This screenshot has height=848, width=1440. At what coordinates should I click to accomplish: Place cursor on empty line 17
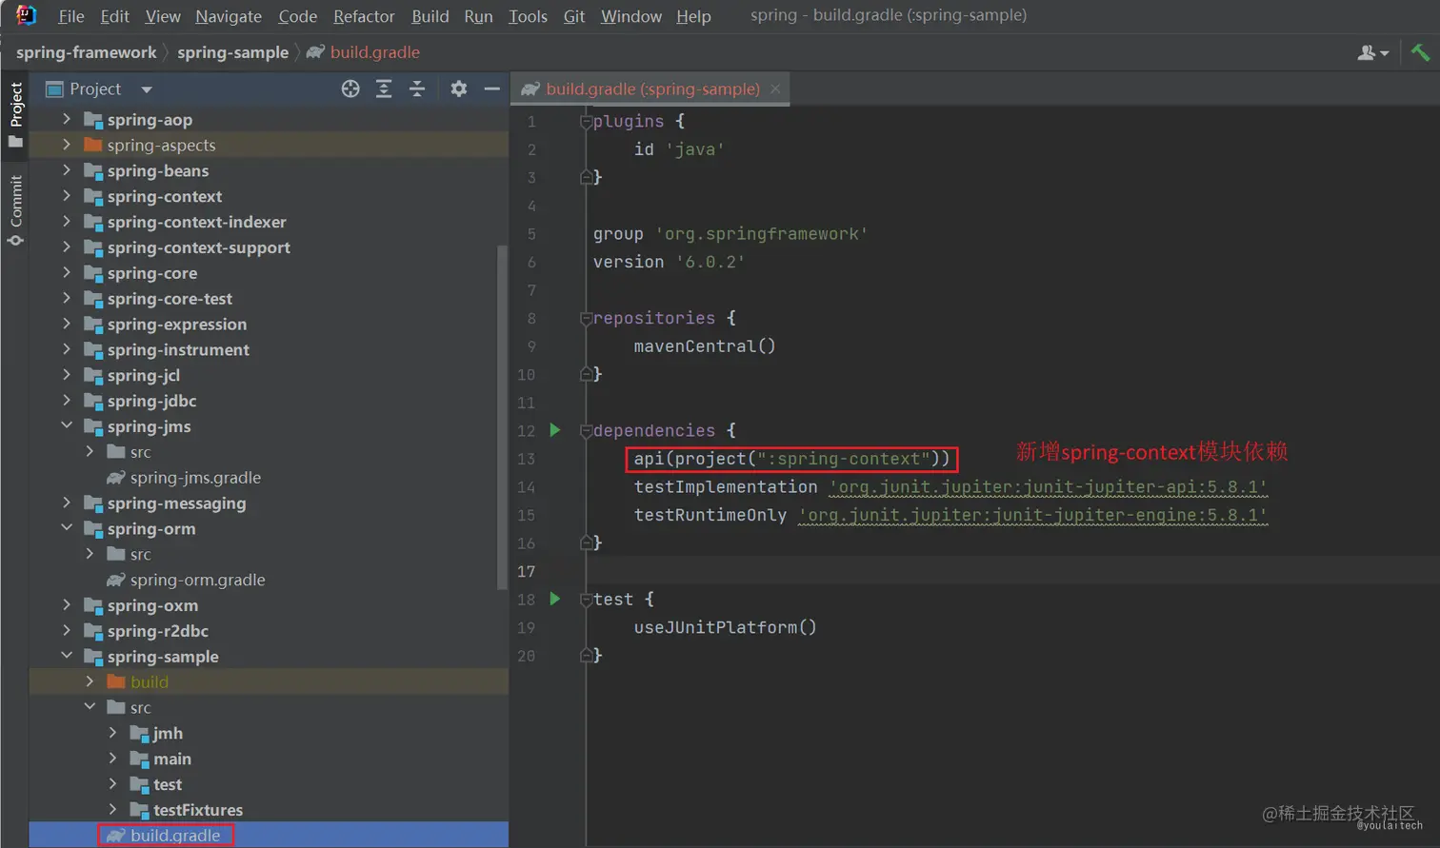(x=1012, y=571)
